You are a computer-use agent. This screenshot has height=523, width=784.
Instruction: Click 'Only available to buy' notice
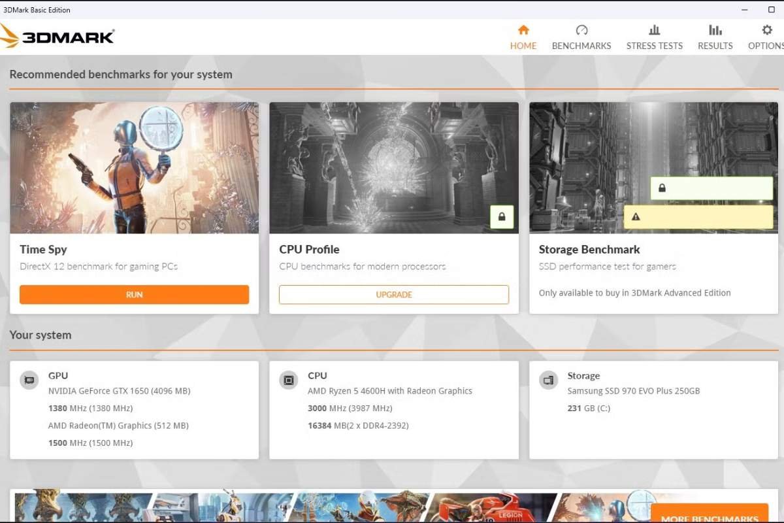634,293
